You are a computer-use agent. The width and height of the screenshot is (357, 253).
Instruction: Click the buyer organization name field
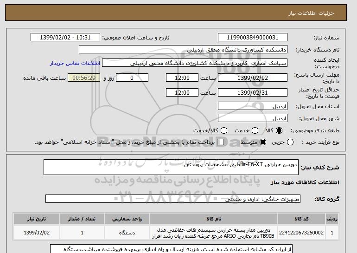click(x=183, y=50)
